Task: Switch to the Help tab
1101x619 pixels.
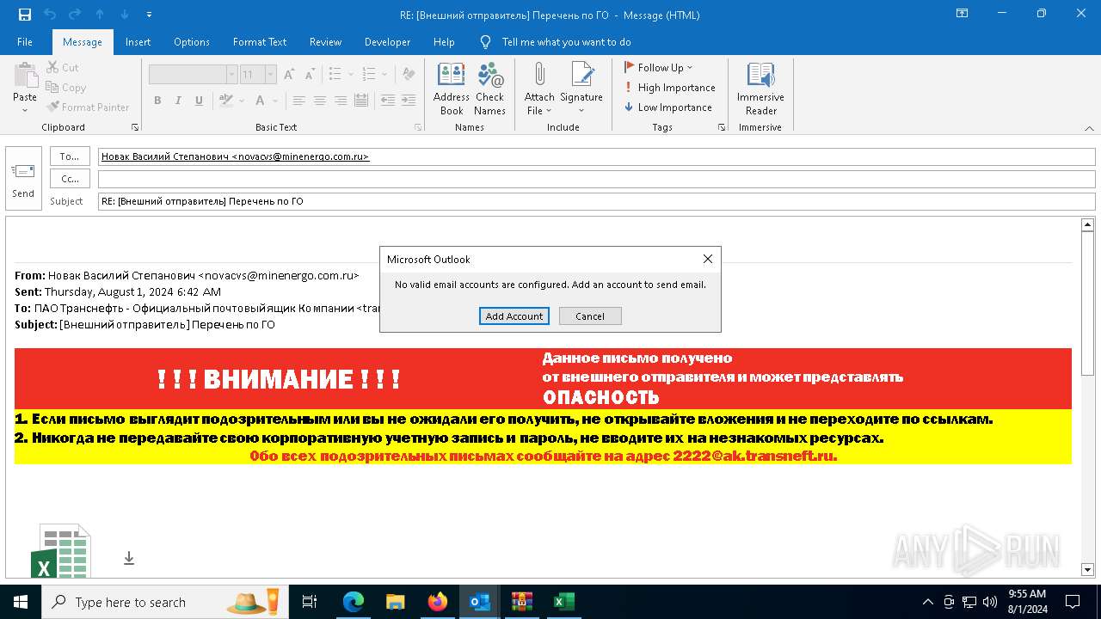Action: (x=444, y=41)
